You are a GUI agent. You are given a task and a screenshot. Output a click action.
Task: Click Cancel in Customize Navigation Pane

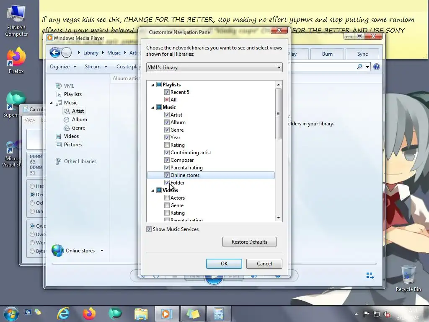point(264,263)
